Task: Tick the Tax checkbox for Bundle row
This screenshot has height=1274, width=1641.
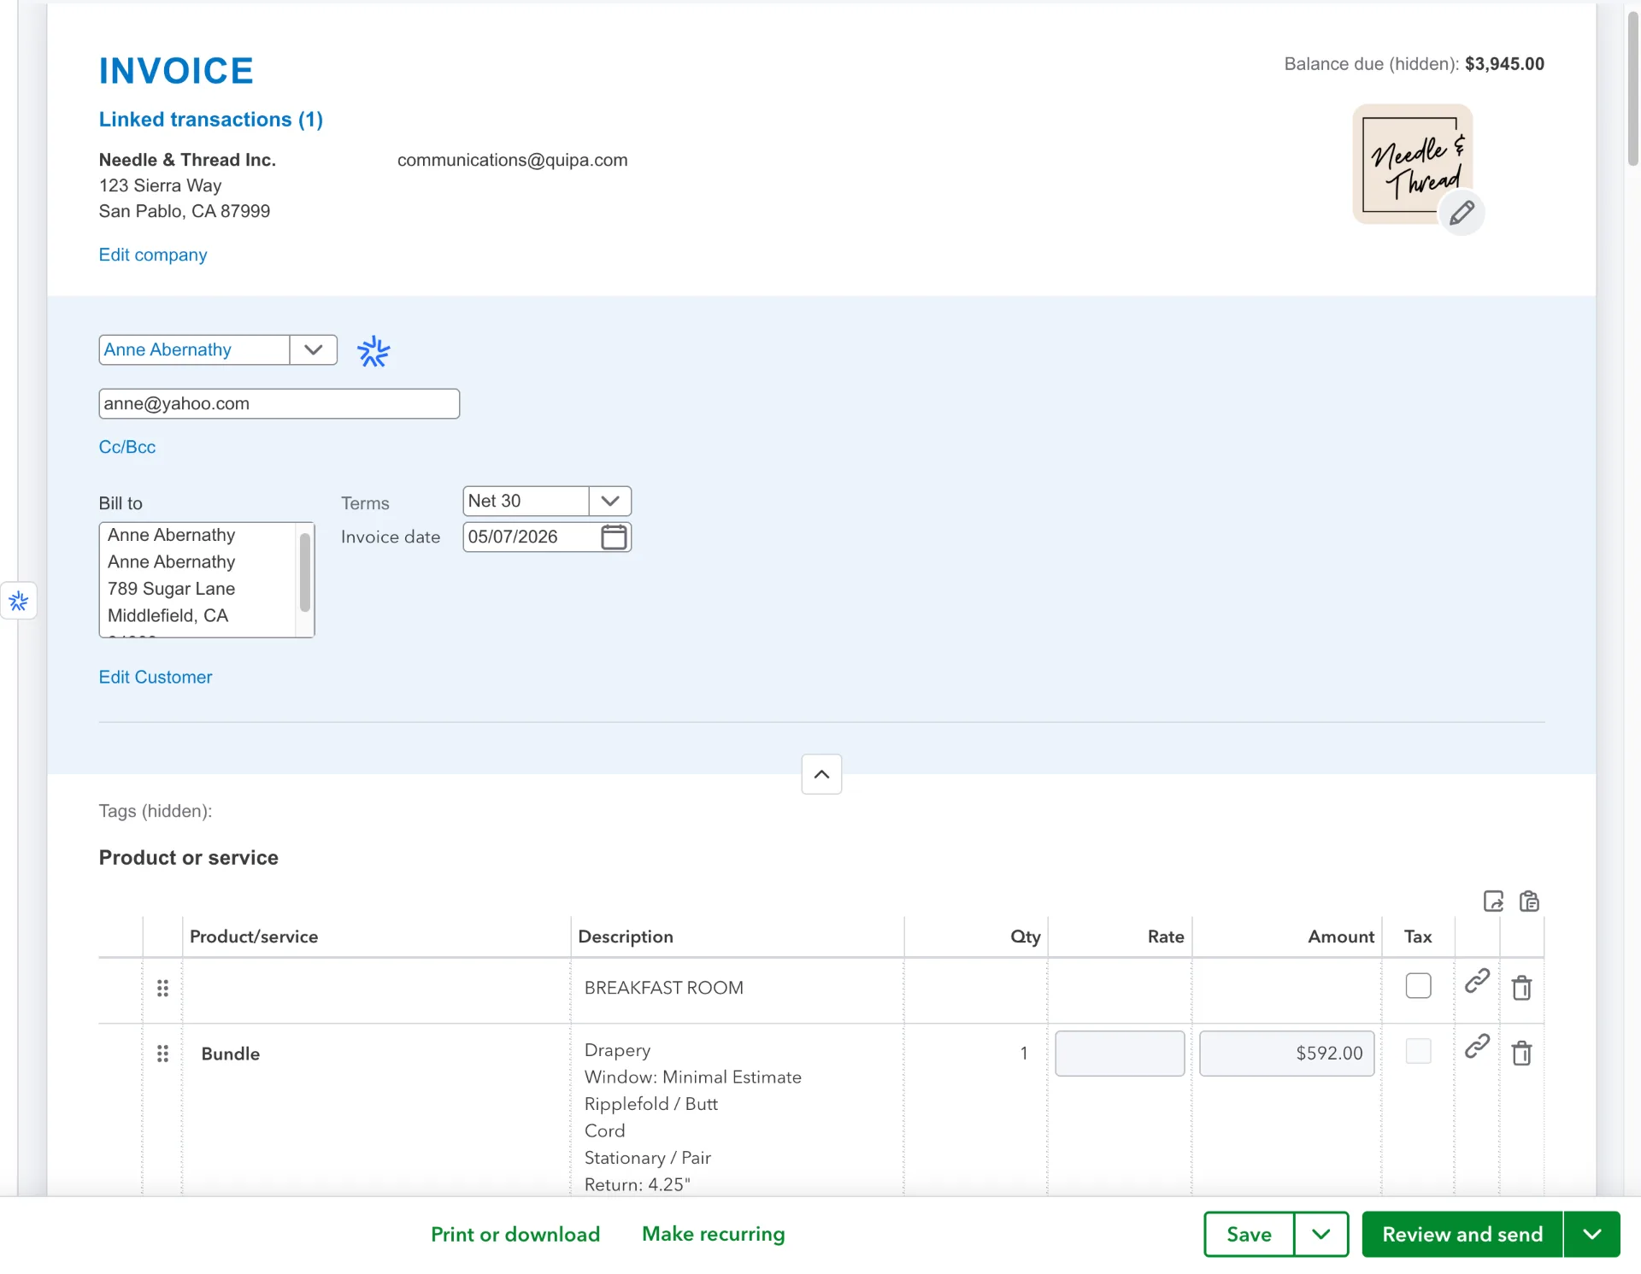Action: pos(1418,1051)
